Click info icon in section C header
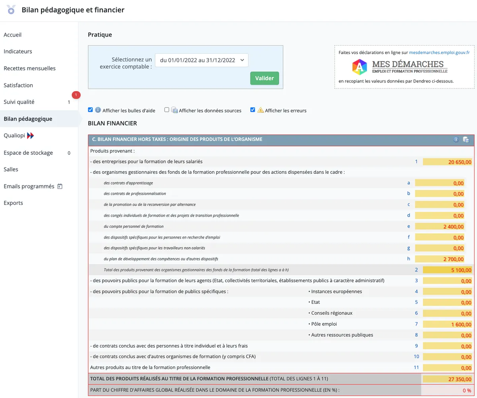 coord(456,140)
